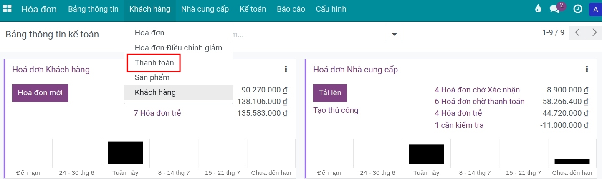Viewport: 602px width, 179px height.
Task: Click inside the search input field
Action: (309, 35)
